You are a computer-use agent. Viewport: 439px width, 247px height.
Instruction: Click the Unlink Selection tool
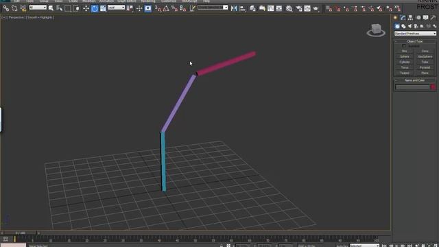coord(14,9)
